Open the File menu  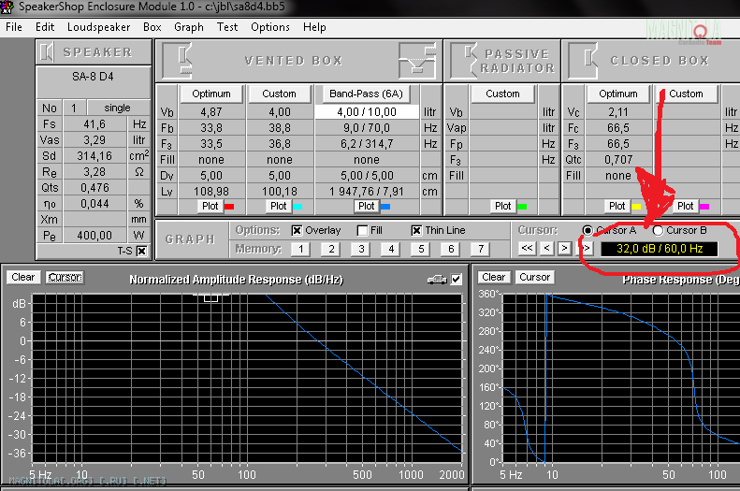pos(14,27)
